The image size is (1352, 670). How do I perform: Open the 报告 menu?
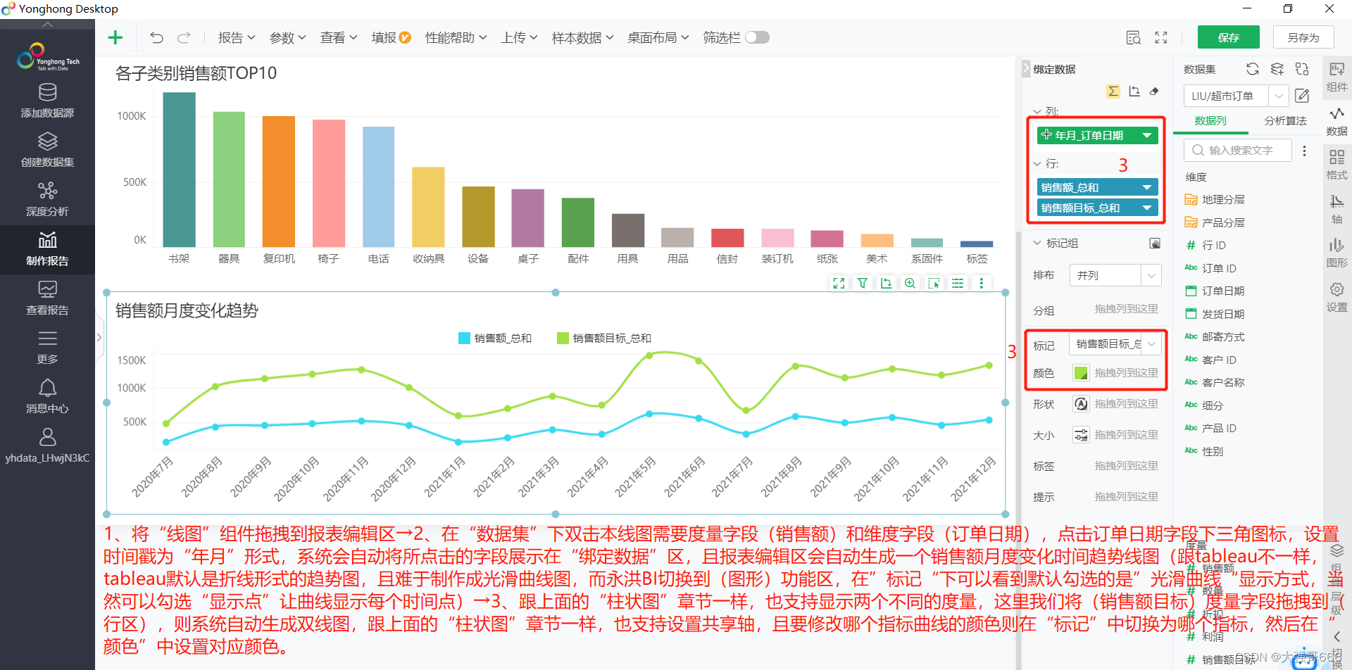click(x=237, y=37)
